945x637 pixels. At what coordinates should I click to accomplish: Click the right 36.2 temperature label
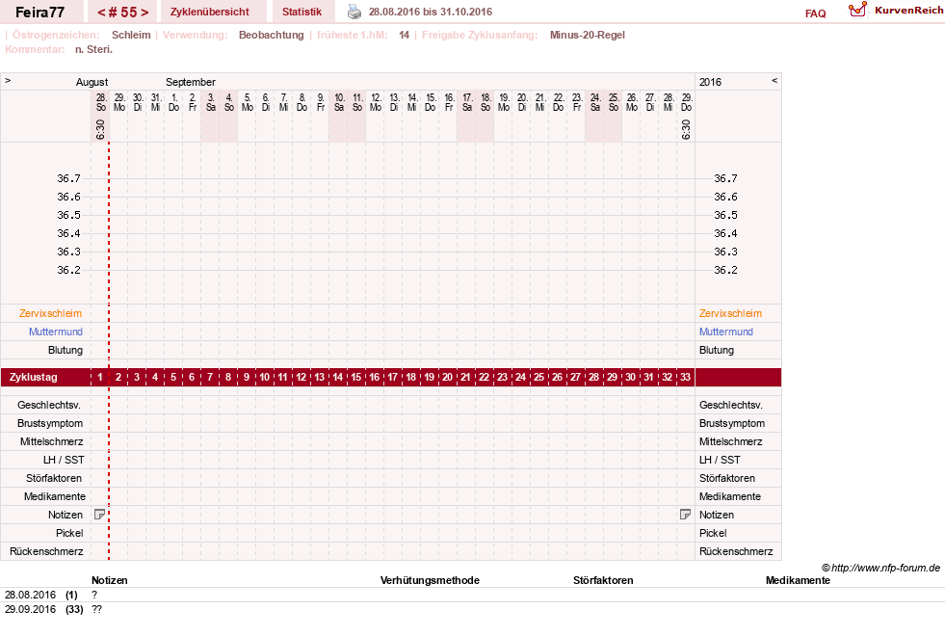coord(725,270)
